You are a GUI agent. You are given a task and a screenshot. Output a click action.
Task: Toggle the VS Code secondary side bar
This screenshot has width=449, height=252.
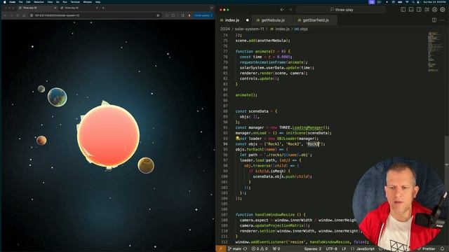point(419,10)
